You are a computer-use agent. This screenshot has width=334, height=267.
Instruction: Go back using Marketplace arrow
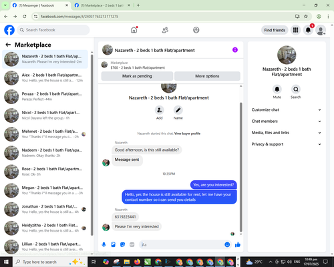click(8, 45)
